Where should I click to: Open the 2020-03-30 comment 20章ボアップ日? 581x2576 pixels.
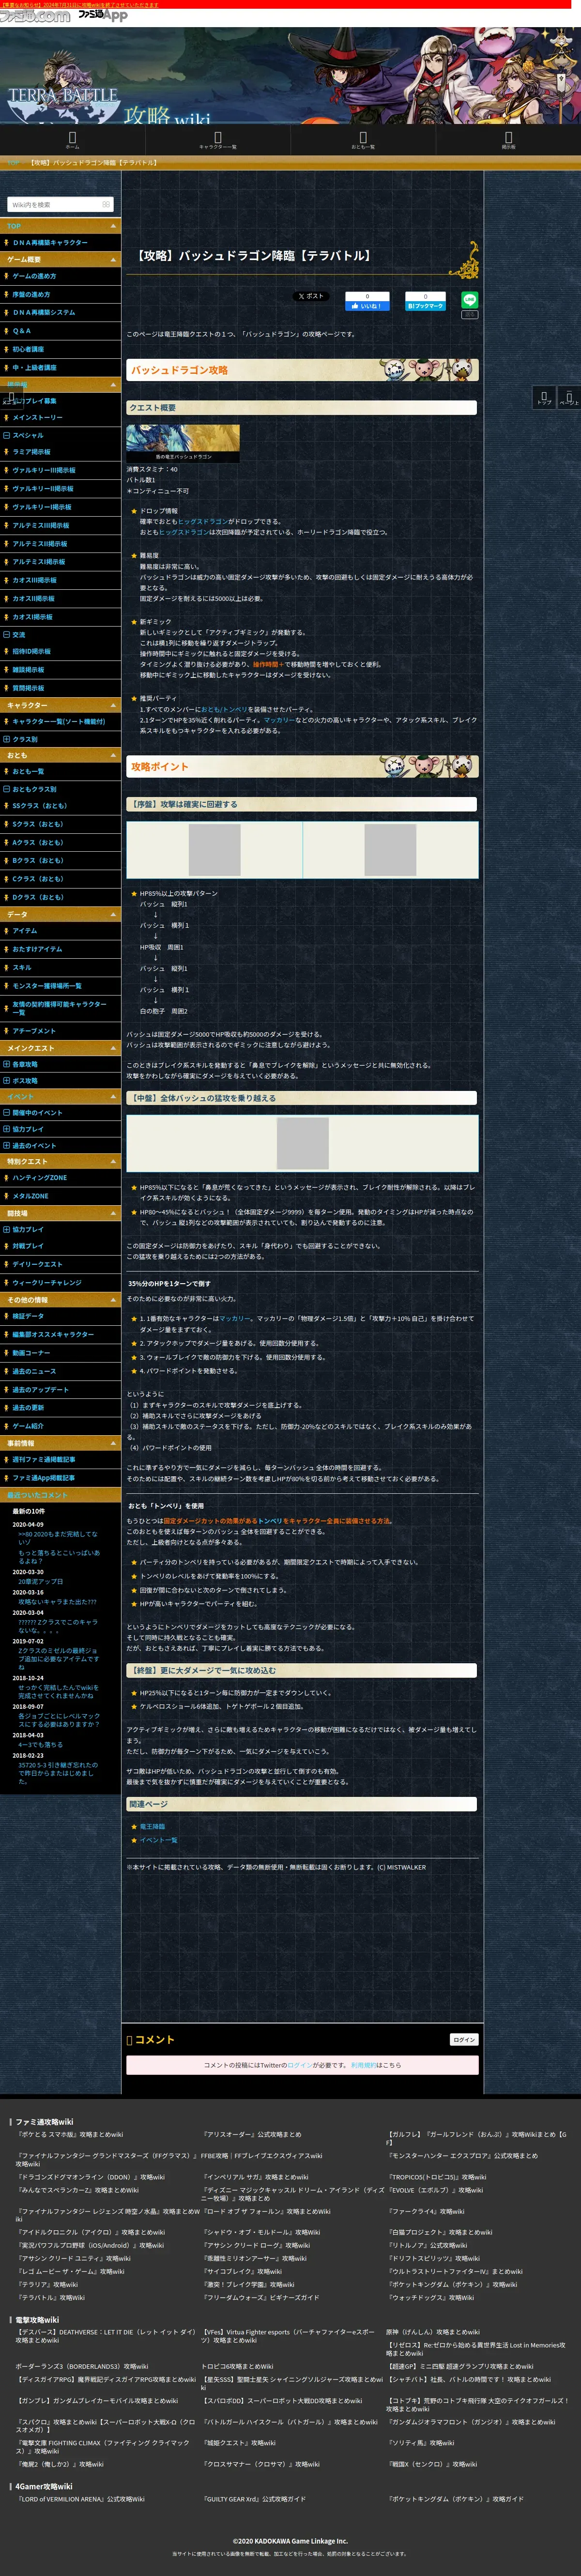click(40, 1581)
